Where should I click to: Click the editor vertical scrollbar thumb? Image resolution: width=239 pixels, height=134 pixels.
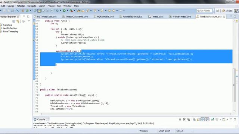pos(234,85)
